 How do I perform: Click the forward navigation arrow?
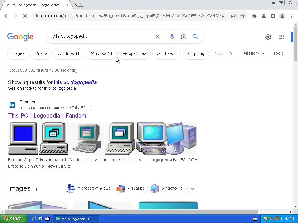coord(16,16)
